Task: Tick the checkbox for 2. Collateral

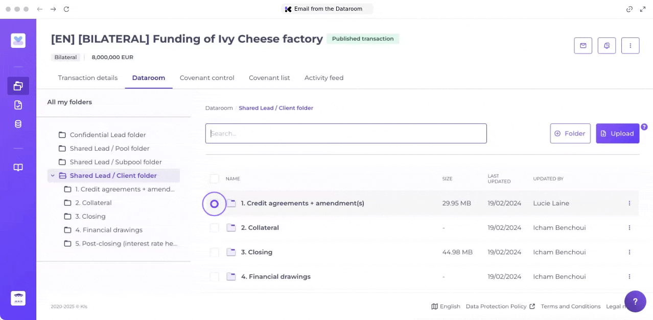Action: pyautogui.click(x=215, y=228)
